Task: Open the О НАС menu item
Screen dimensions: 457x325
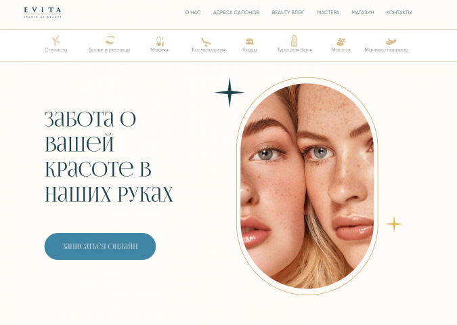Action: click(x=193, y=13)
